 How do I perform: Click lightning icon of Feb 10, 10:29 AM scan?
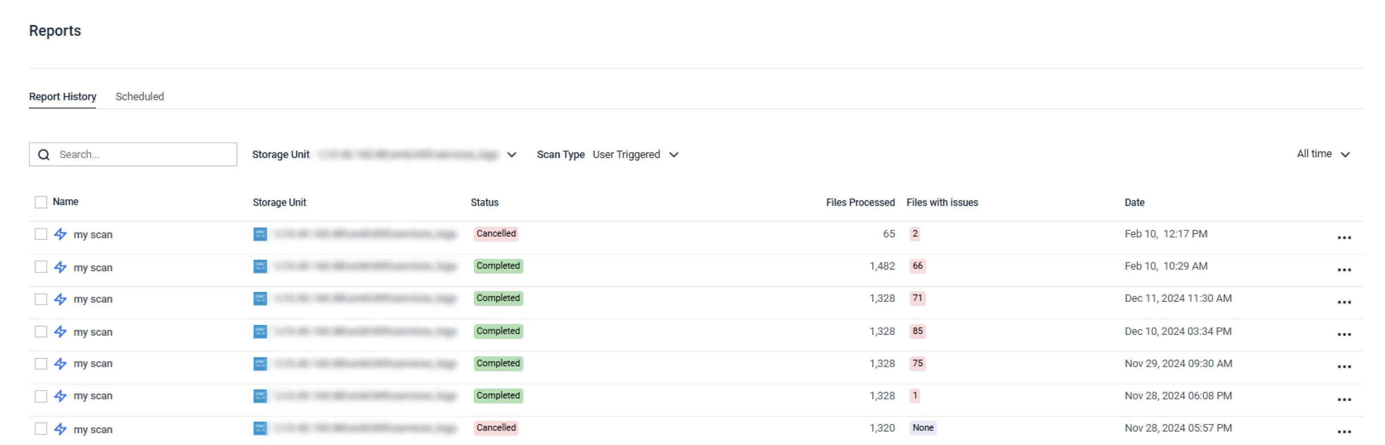(60, 267)
